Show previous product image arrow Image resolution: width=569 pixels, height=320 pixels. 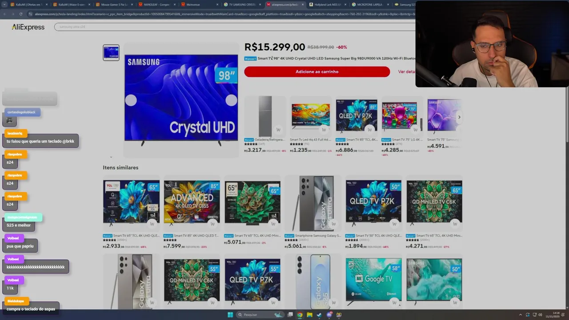click(x=131, y=100)
